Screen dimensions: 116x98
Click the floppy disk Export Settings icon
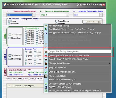pos(46,59)
